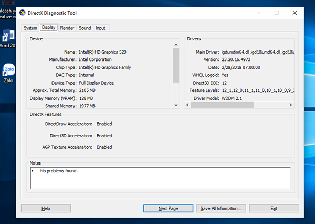Switch to the System tab
The image size is (315, 224).
tap(30, 28)
